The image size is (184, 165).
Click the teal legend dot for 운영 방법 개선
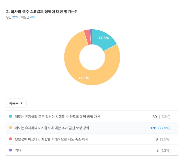pyautogui.click(x=10, y=116)
